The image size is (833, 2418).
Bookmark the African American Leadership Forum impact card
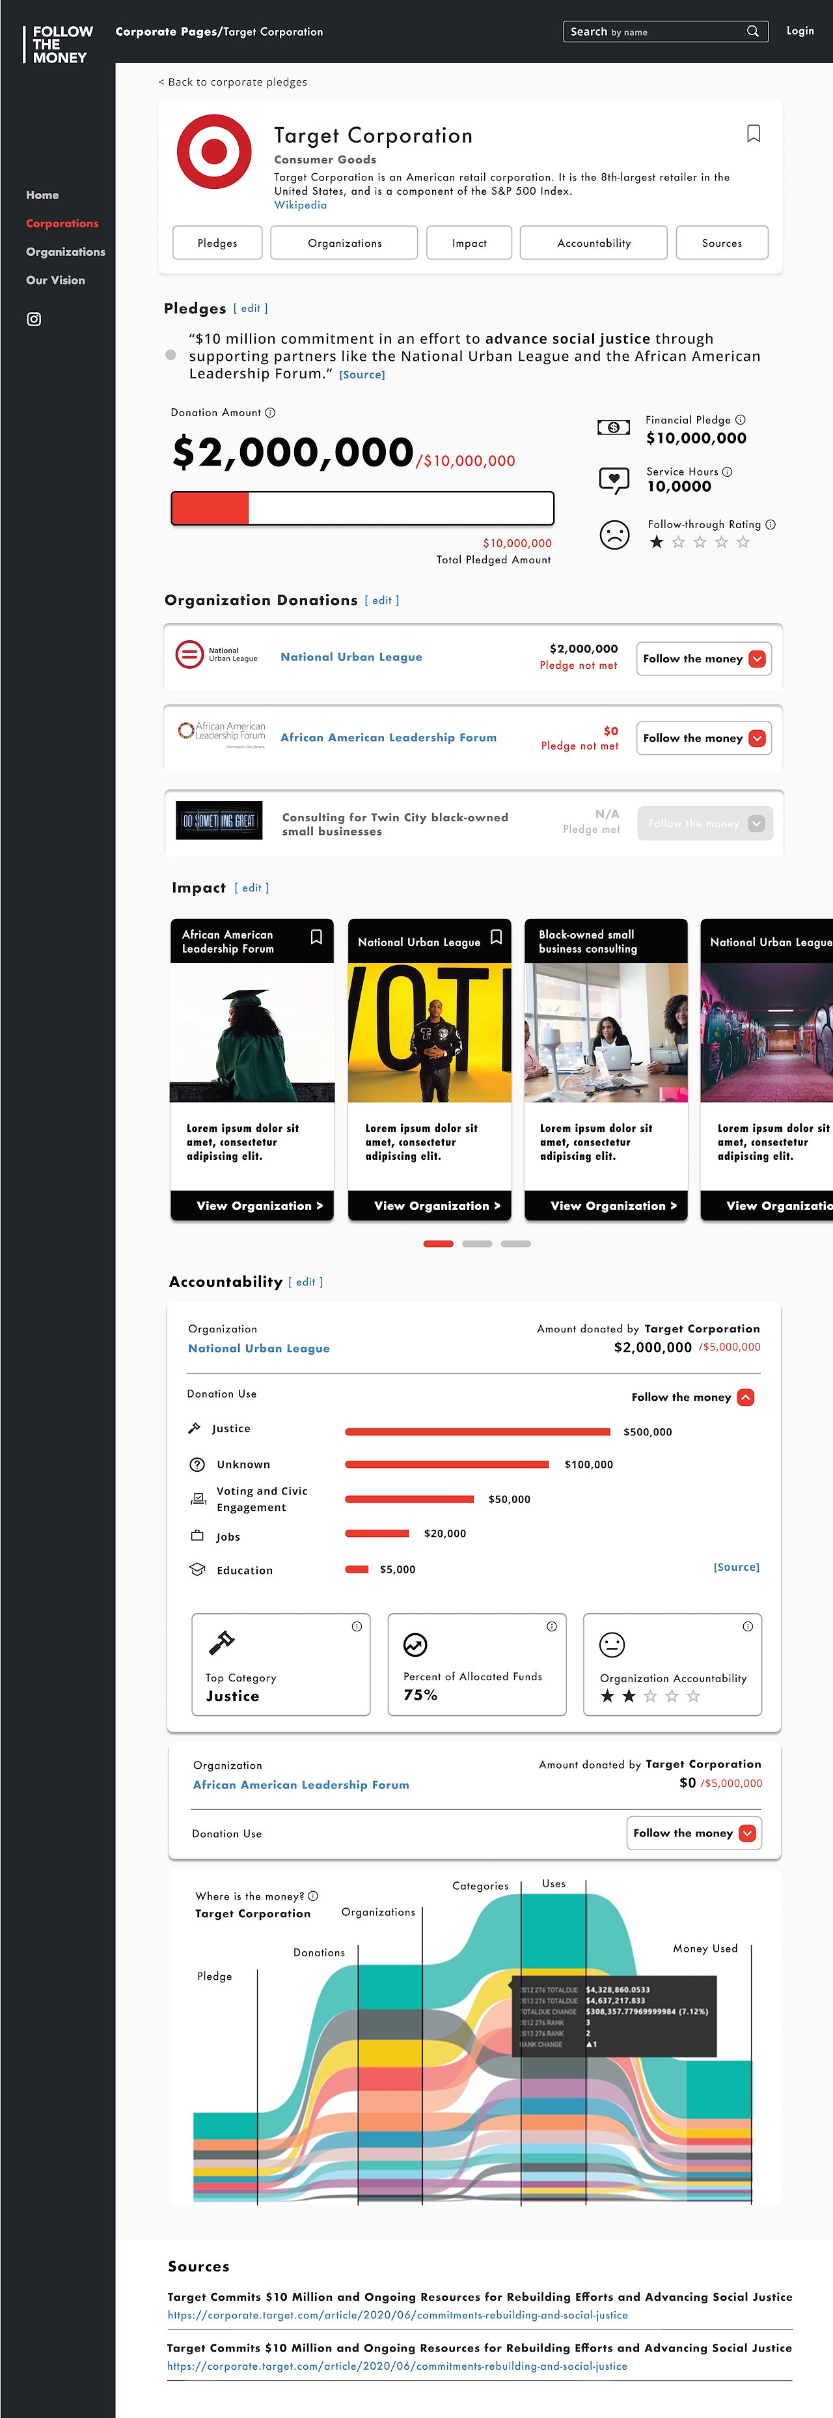(x=316, y=936)
